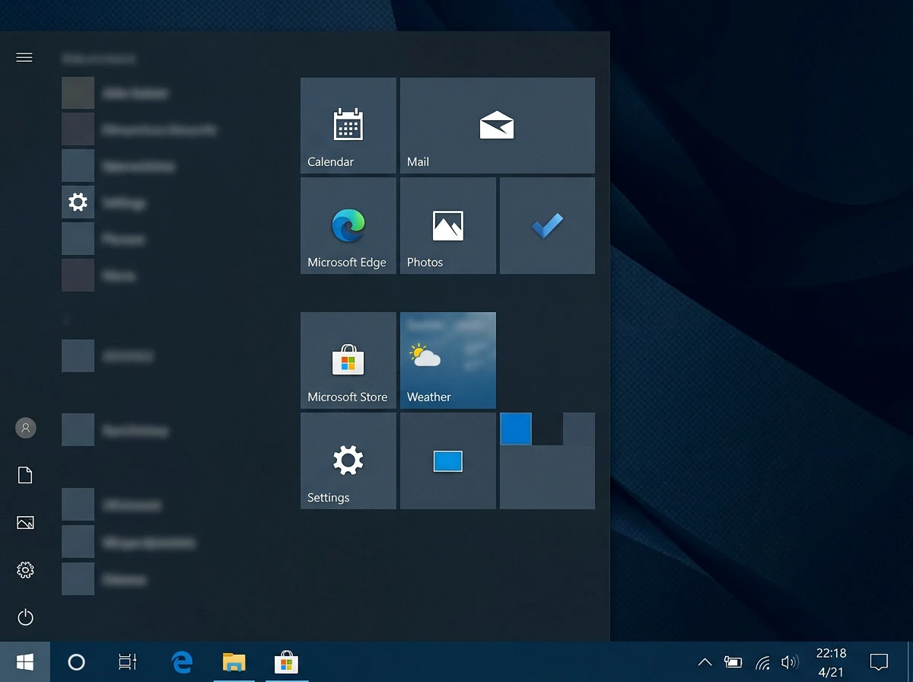Open Settings gear in the Start rail

pyautogui.click(x=25, y=570)
